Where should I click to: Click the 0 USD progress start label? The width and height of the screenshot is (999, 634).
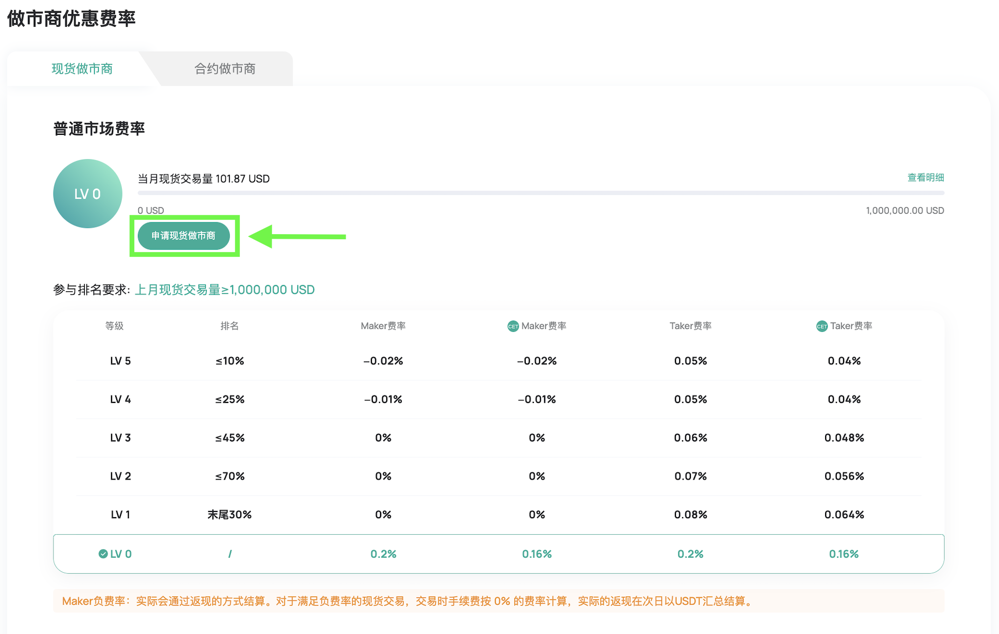tap(151, 210)
